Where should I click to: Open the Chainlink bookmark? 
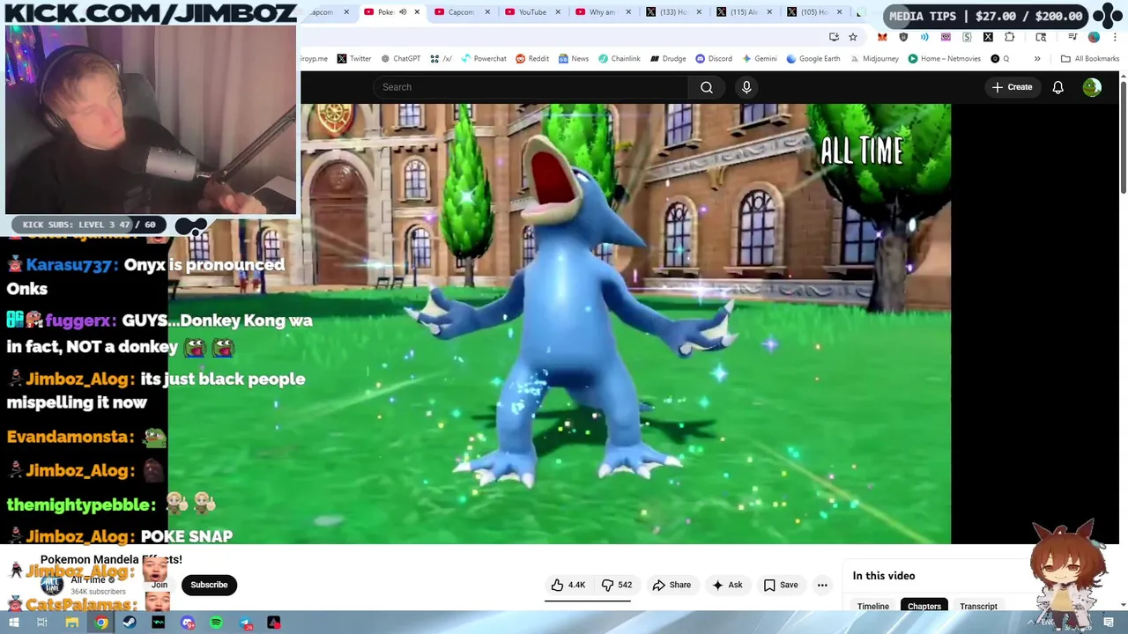click(x=619, y=59)
